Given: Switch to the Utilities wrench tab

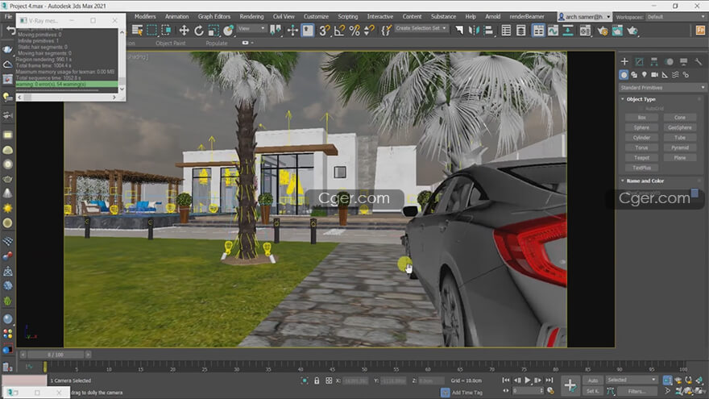Looking at the screenshot, I should click(x=699, y=61).
